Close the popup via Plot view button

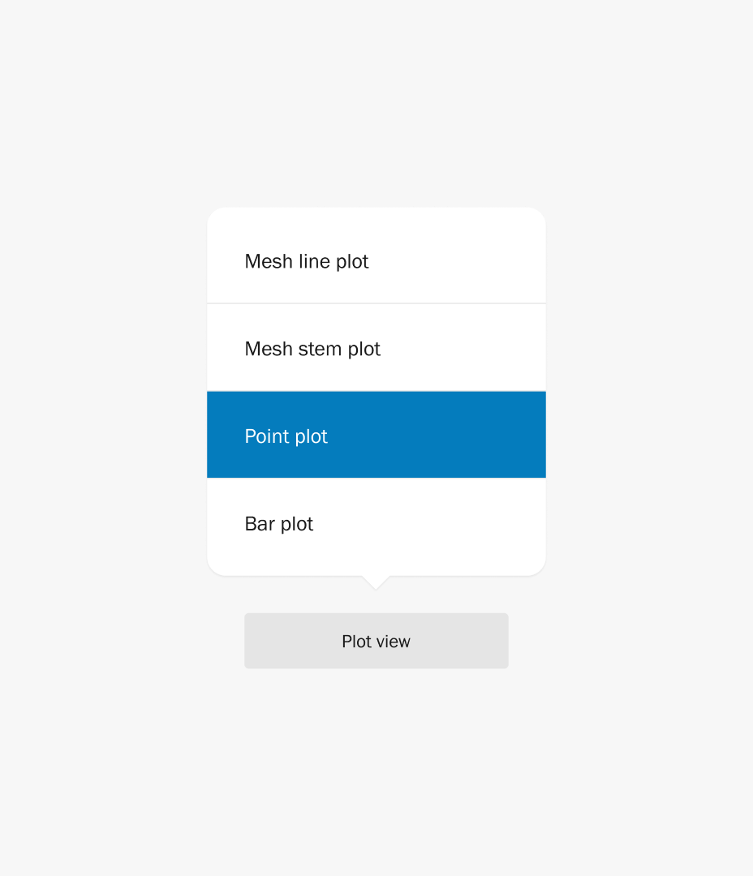click(x=376, y=641)
